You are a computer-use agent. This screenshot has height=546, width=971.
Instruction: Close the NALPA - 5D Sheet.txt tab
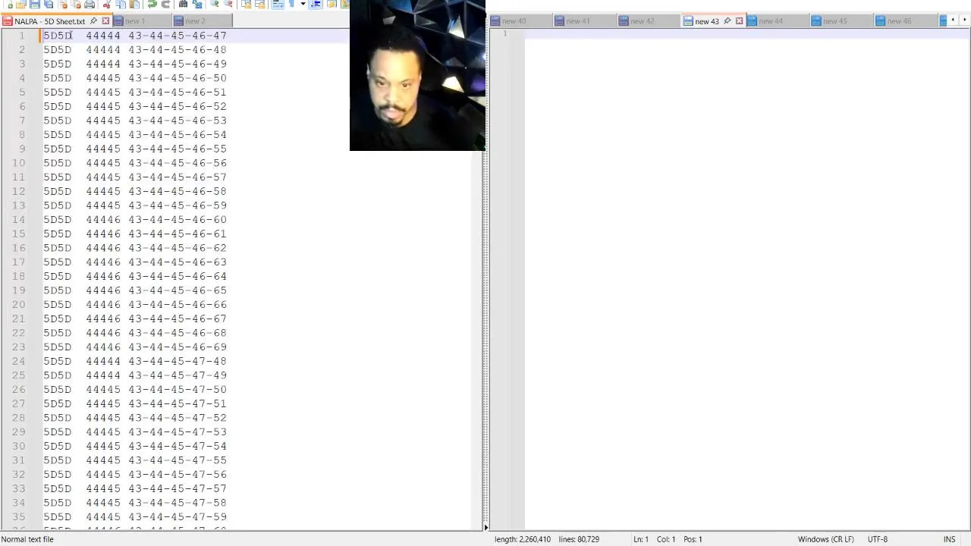click(105, 21)
